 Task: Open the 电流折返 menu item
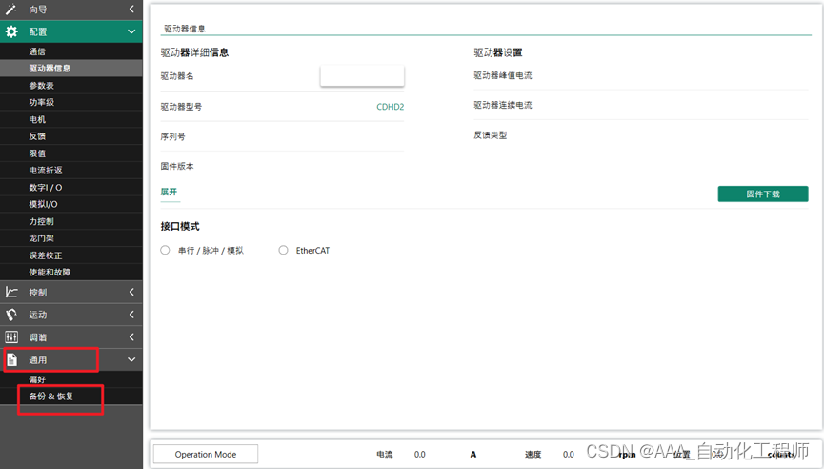click(x=70, y=171)
